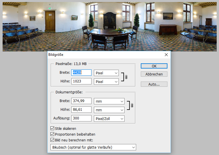The width and height of the screenshot is (219, 155).
Task: Open pixel width unit dropdown
Action: click(x=106, y=73)
